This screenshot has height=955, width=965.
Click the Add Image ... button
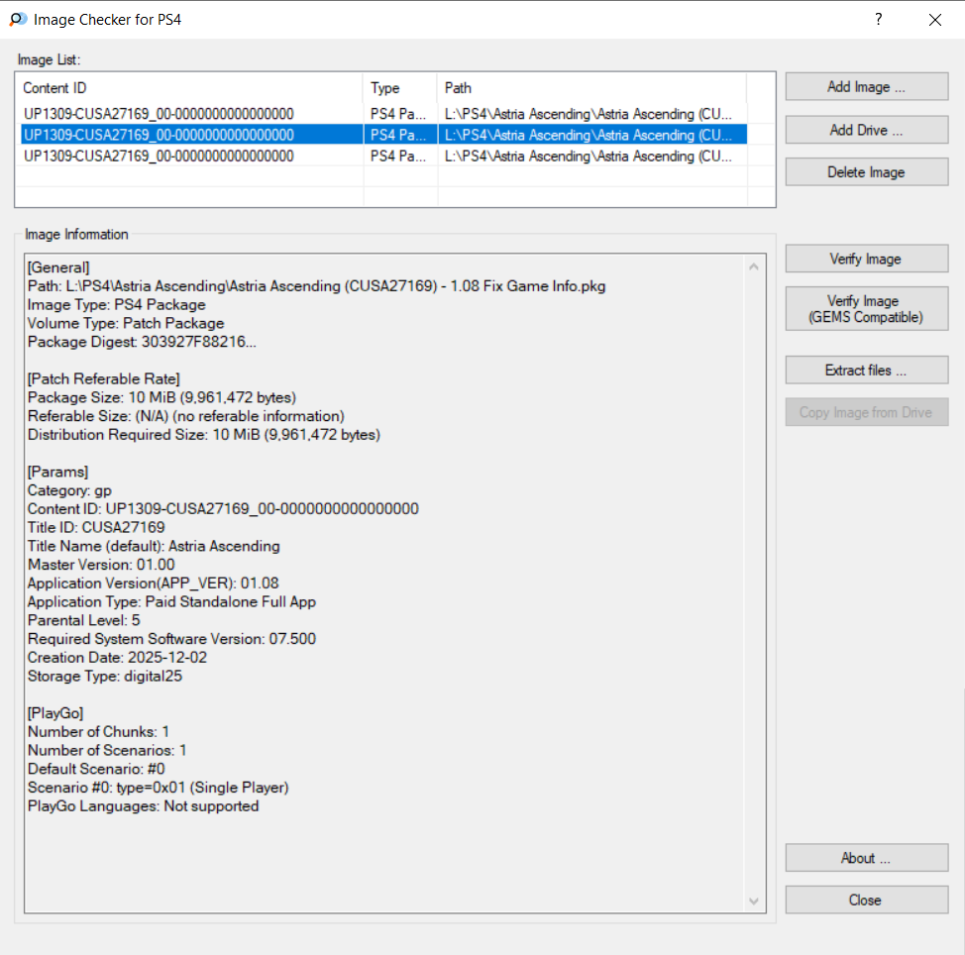866,87
